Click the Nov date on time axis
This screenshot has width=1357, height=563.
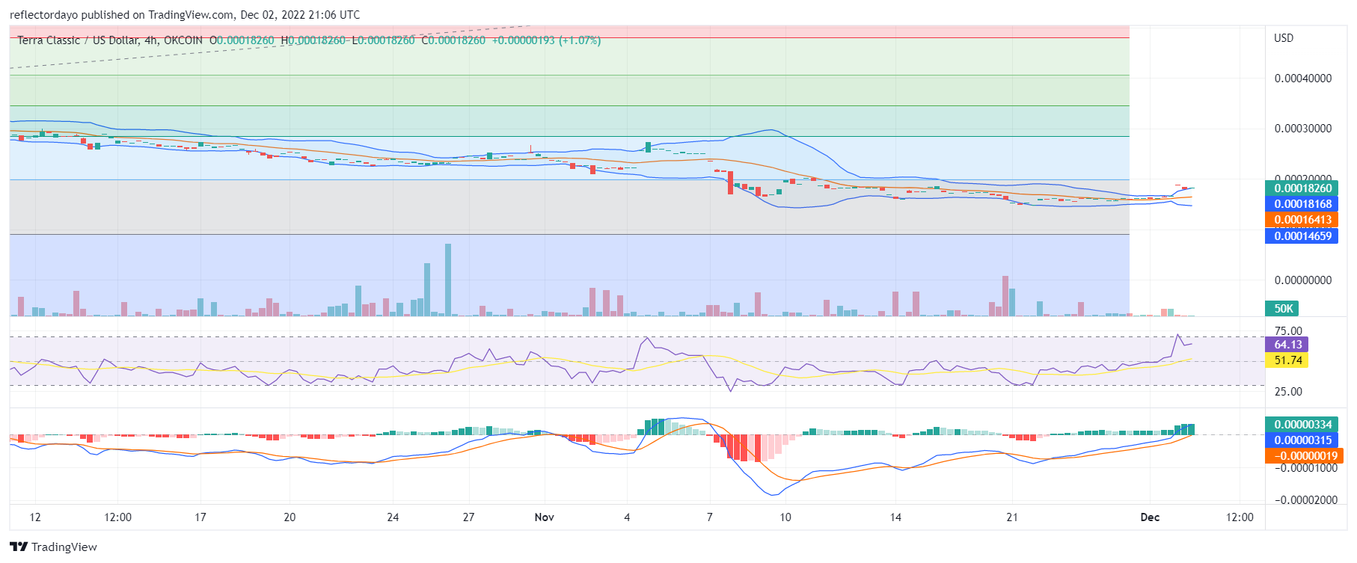pyautogui.click(x=545, y=517)
